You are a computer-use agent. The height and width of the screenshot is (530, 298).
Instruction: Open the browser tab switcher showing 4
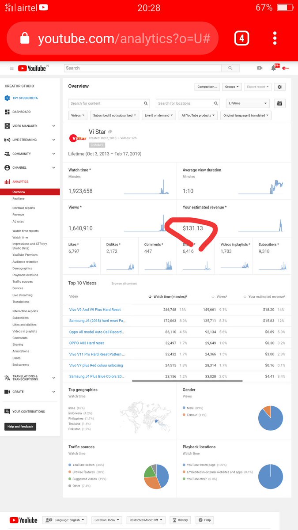(241, 38)
